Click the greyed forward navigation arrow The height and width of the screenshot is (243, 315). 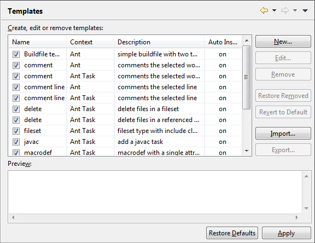(x=285, y=10)
